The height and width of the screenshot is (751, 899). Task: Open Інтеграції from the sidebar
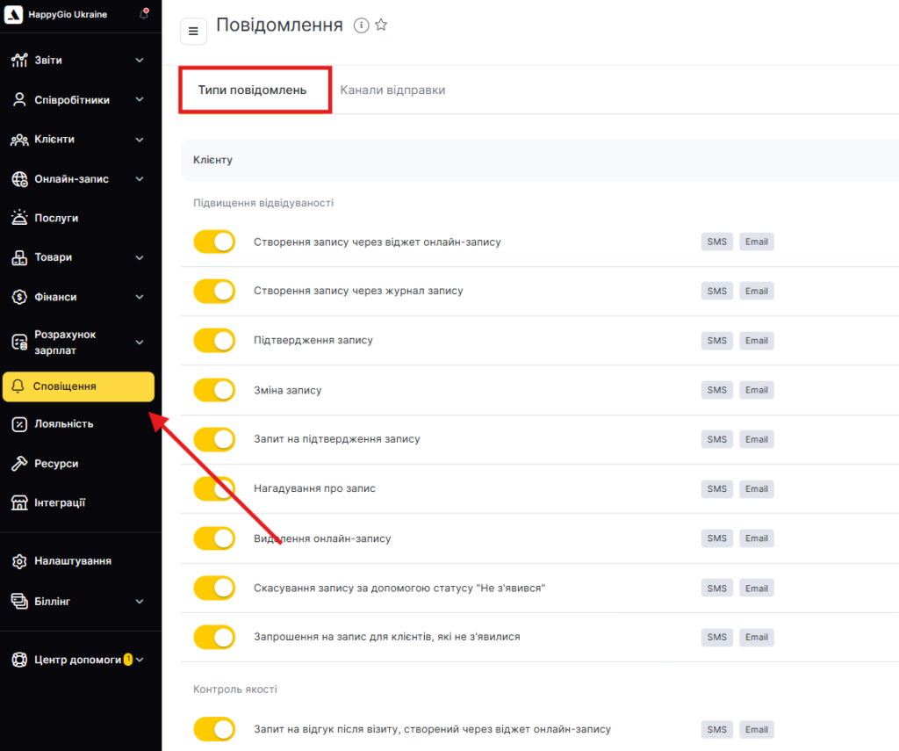(x=60, y=502)
